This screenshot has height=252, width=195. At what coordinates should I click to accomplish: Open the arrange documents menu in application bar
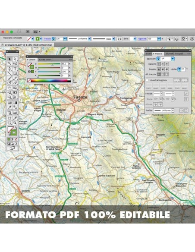click(37, 31)
